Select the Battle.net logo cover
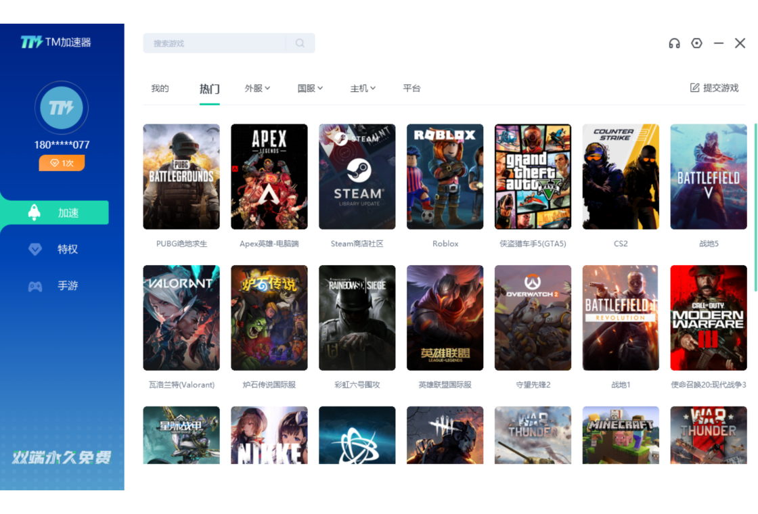 [x=357, y=436]
